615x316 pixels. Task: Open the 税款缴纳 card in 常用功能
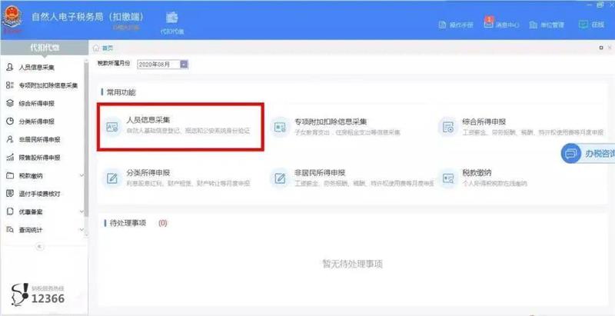[492, 178]
